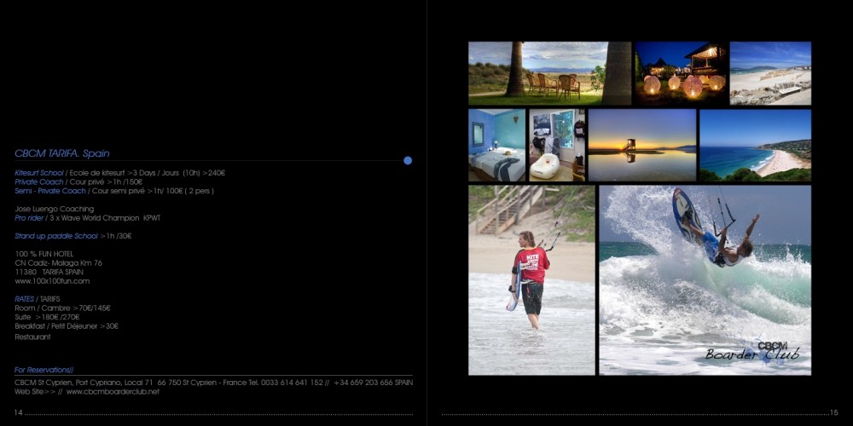This screenshot has width=853, height=426.
Task: Click the Stand up paddle School label
Action: tap(56, 236)
